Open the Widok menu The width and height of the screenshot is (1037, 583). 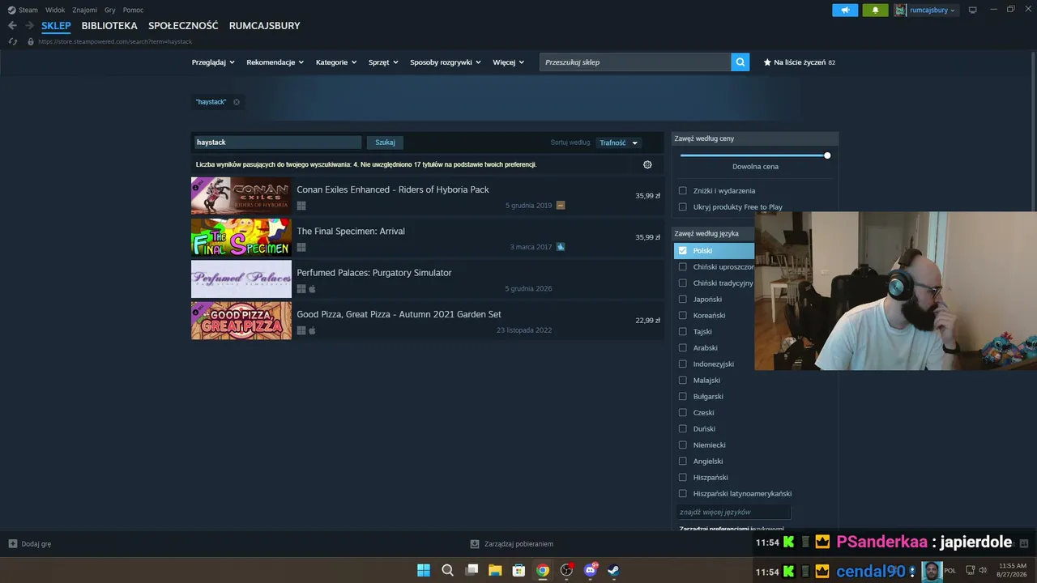(x=55, y=10)
